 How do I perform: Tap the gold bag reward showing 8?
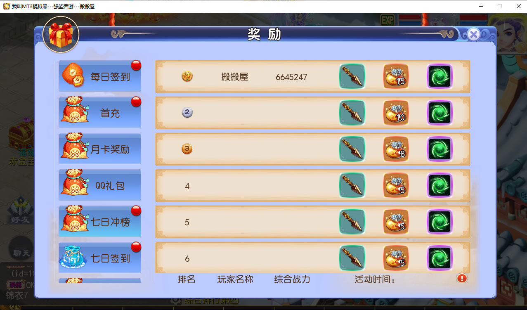[396, 149]
